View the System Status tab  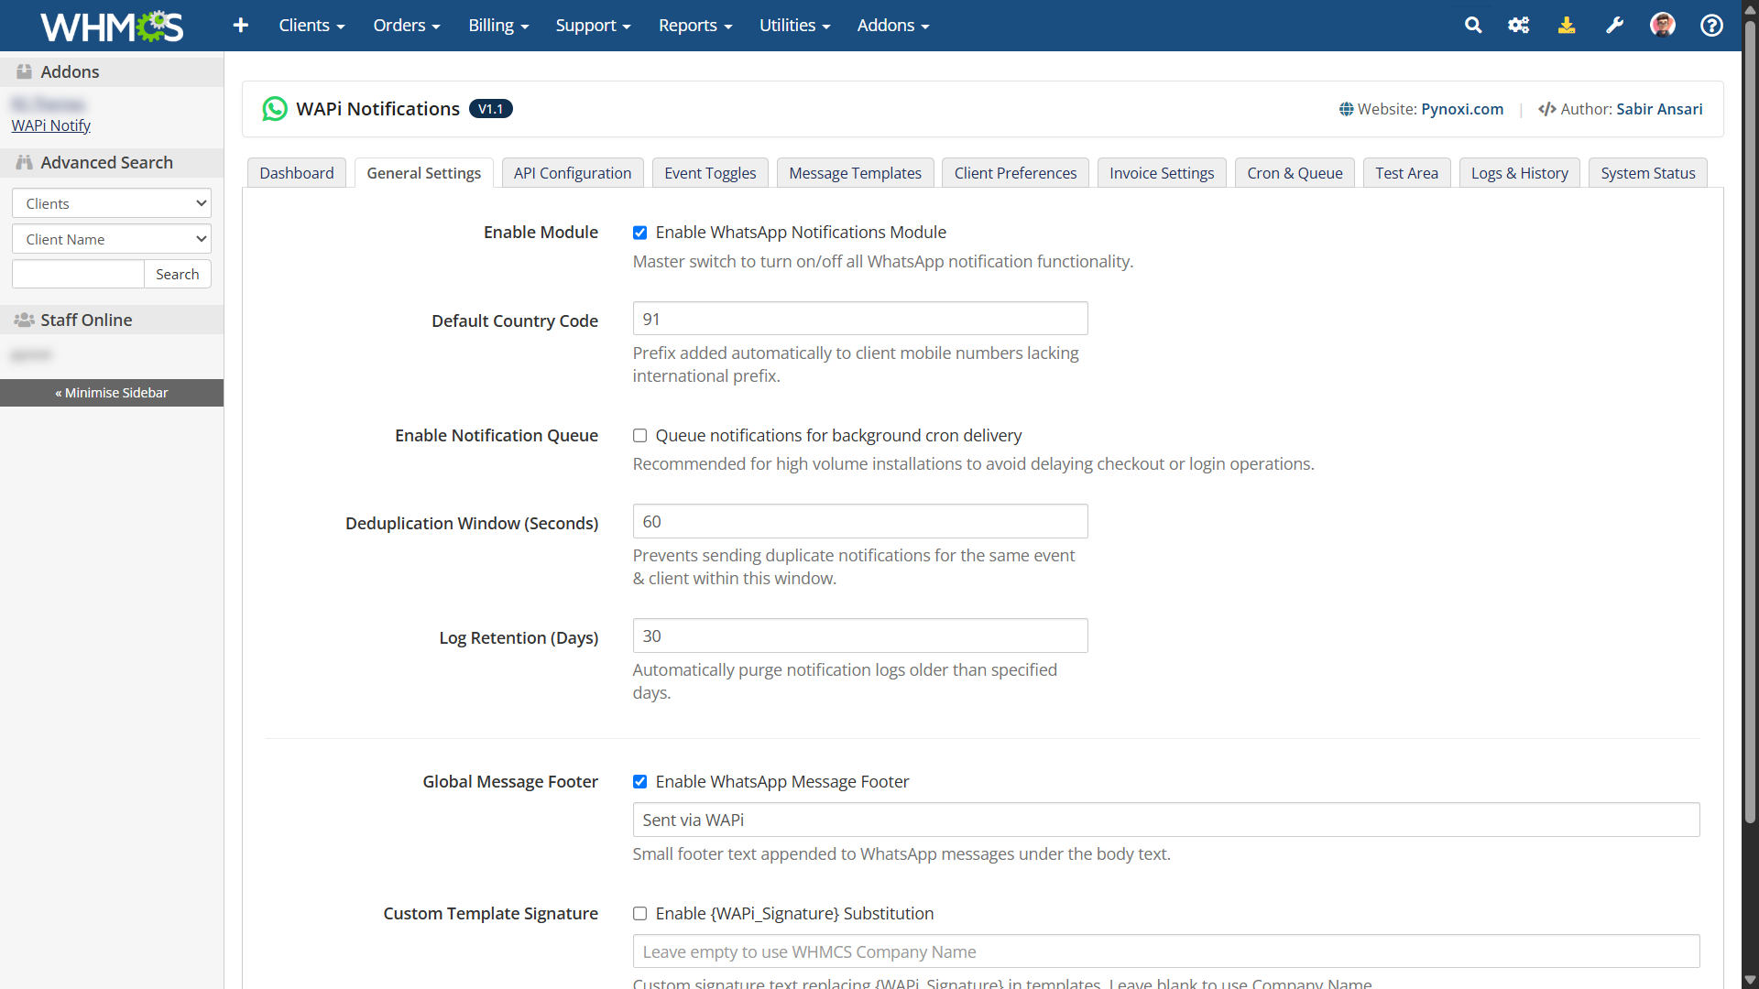[x=1647, y=173]
